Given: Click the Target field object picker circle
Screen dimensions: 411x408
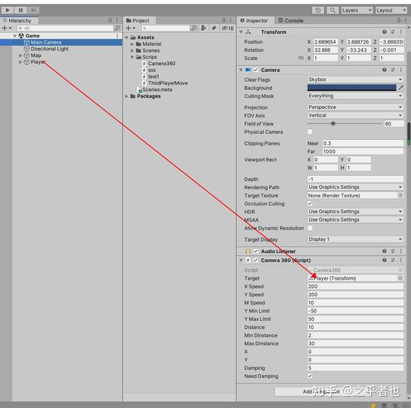Looking at the screenshot, I should [x=400, y=278].
